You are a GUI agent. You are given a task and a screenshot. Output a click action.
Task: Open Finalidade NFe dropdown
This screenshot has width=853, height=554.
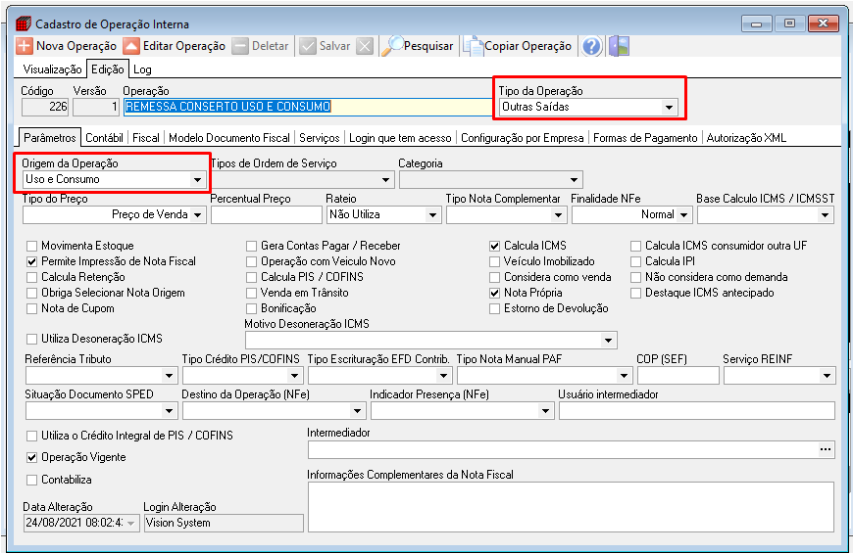[683, 215]
